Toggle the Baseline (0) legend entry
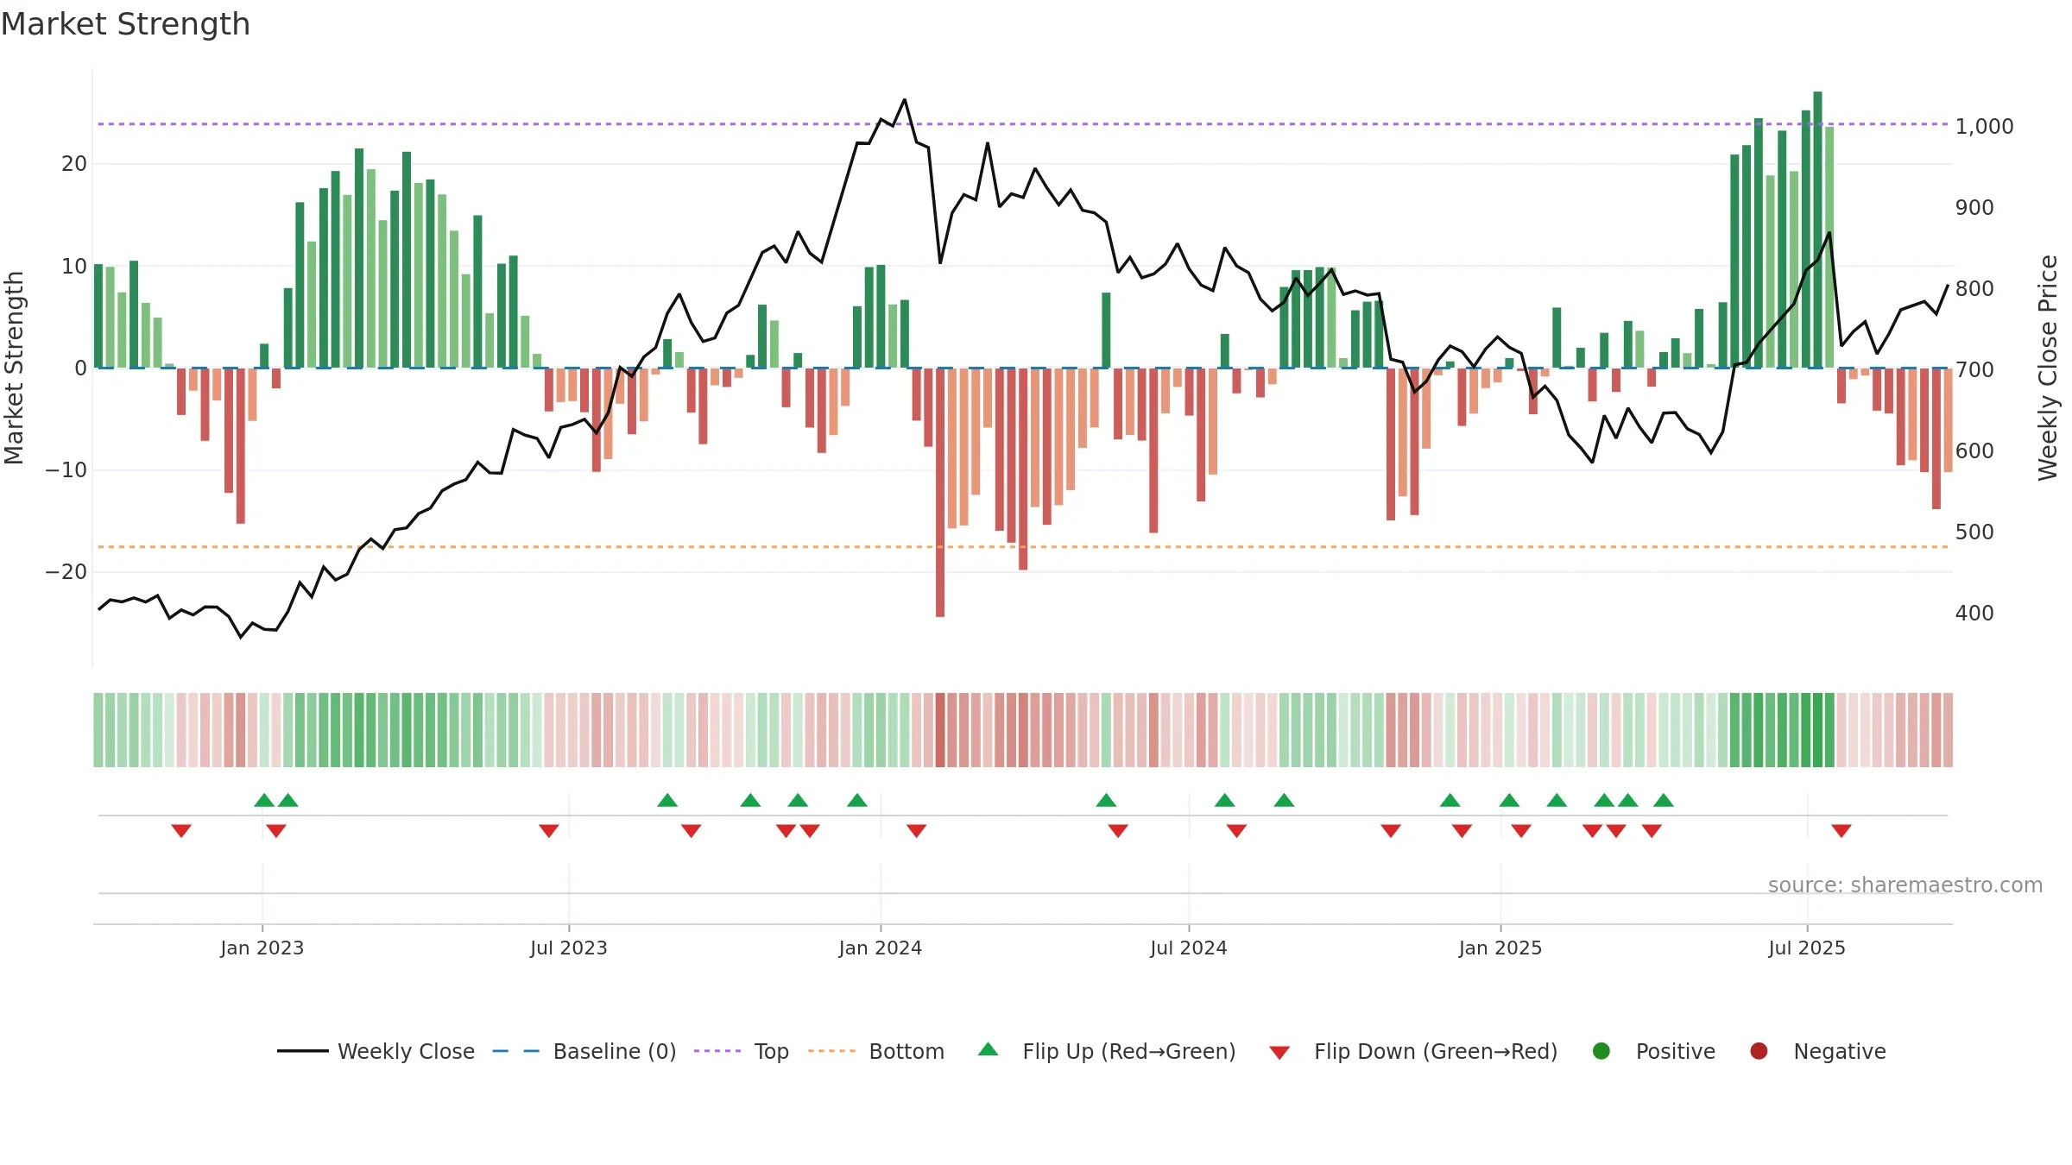The image size is (2072, 1165). click(584, 1051)
